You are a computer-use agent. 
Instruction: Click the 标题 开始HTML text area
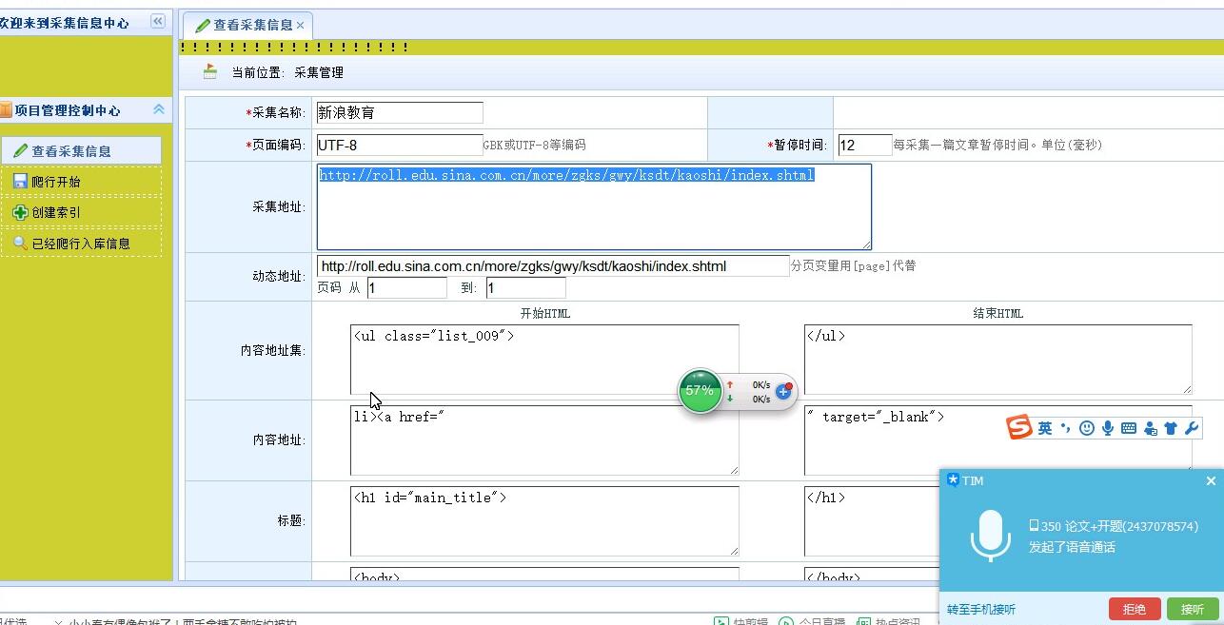pos(544,521)
